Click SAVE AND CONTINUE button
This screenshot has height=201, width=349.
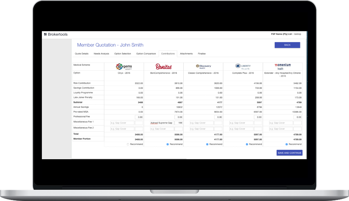[289, 153]
